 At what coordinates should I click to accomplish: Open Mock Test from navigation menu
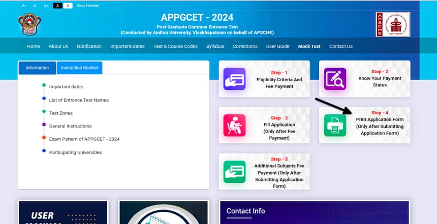[x=309, y=46]
